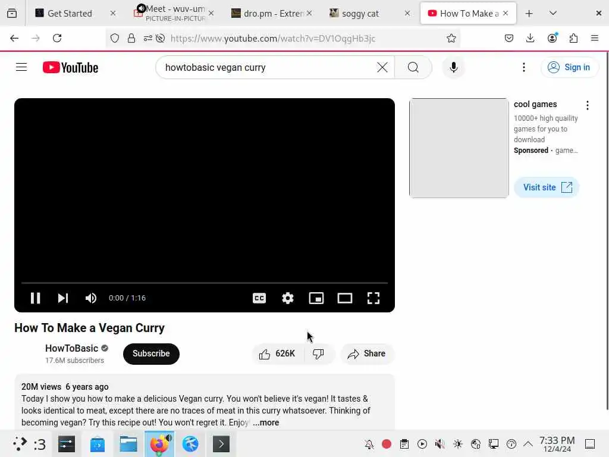List all tabs dropdown arrow
Viewport: 609px width, 457px height.
click(x=553, y=13)
